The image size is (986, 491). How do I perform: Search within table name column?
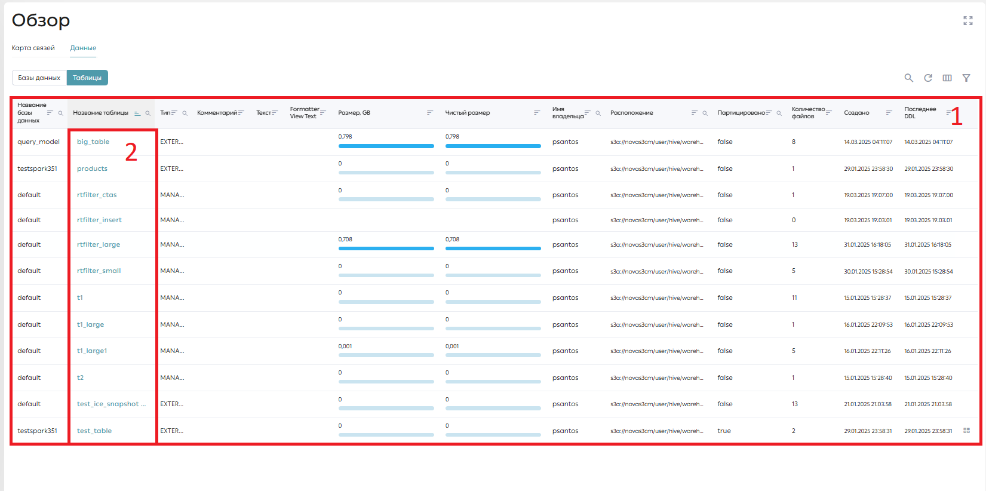(x=148, y=113)
